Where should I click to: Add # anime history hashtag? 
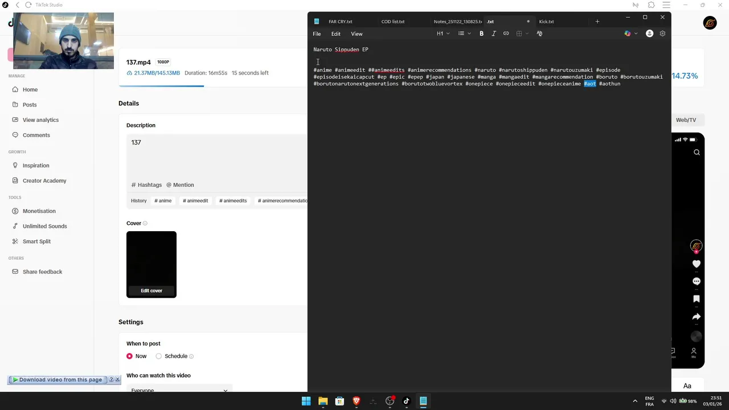click(163, 200)
